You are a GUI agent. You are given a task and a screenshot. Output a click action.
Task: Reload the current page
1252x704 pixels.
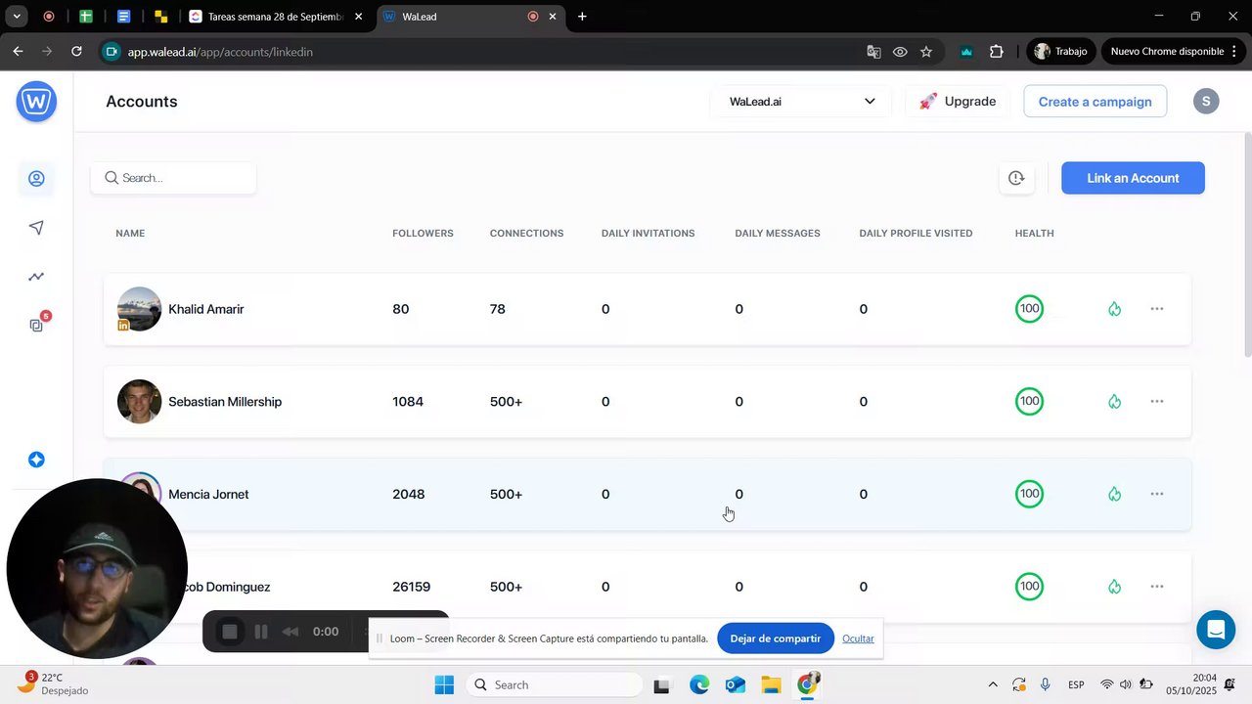coord(76,52)
